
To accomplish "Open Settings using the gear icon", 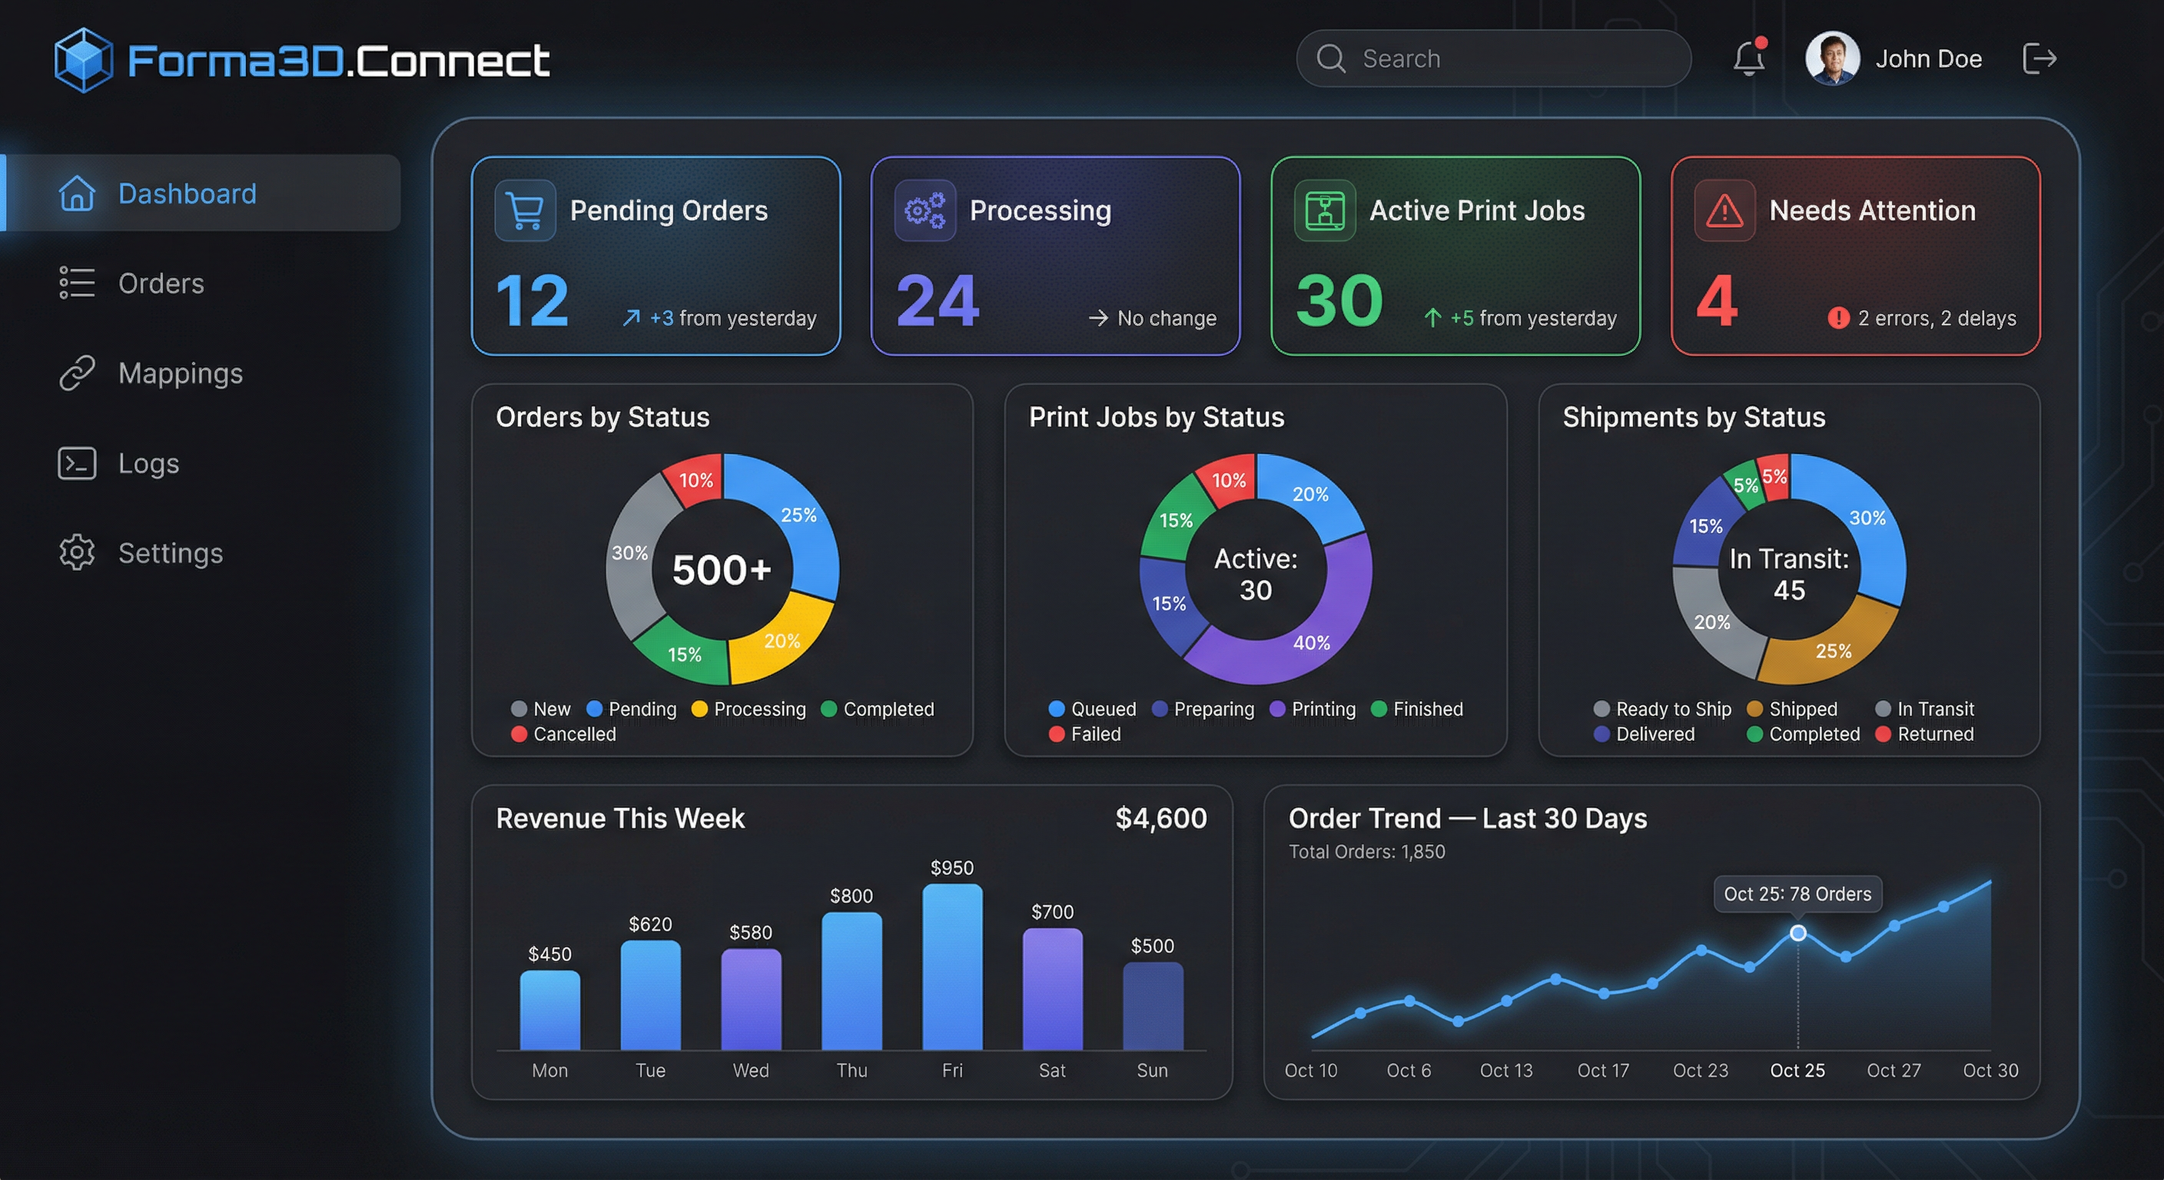I will (75, 552).
